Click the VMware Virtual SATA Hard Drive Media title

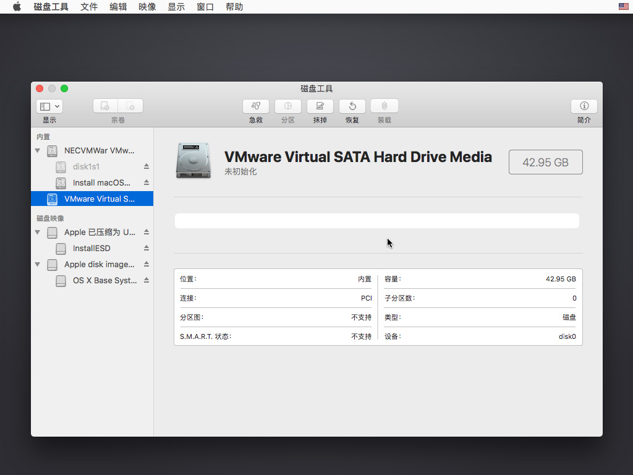click(x=358, y=156)
